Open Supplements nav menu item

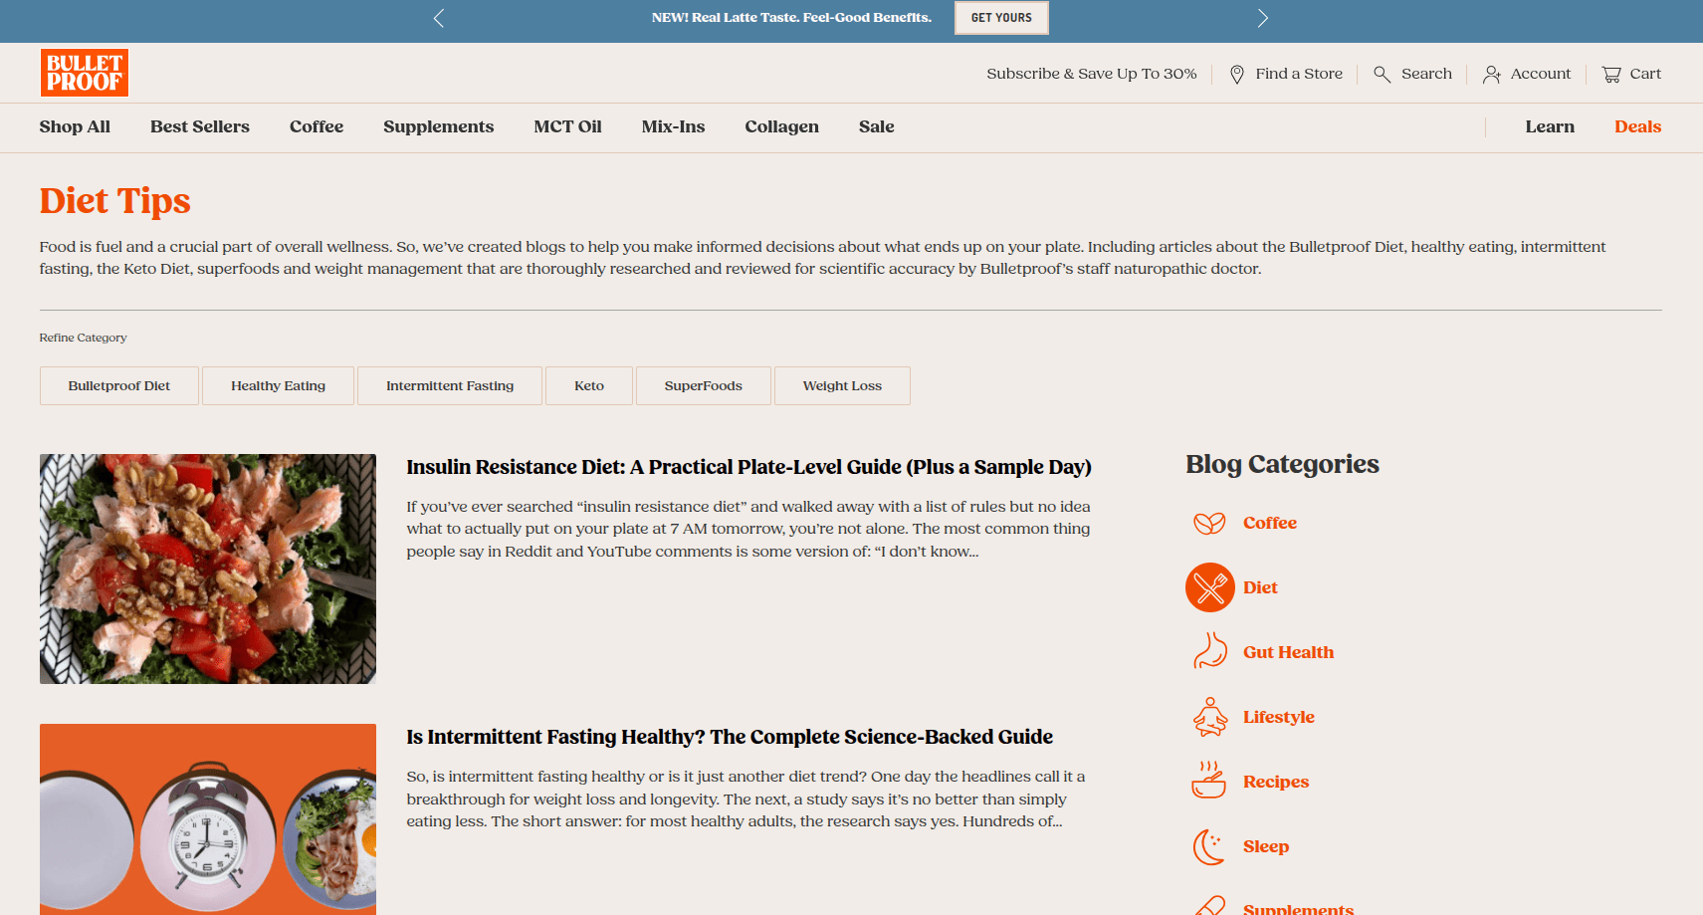[439, 126]
